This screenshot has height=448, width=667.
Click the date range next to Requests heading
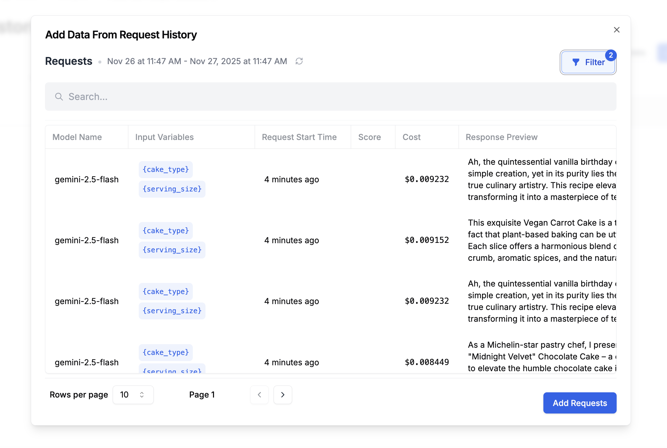197,61
